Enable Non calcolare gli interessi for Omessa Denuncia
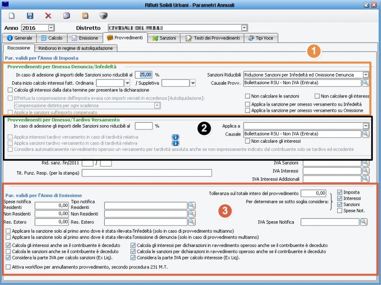This screenshot has width=381, height=285. pos(317,96)
